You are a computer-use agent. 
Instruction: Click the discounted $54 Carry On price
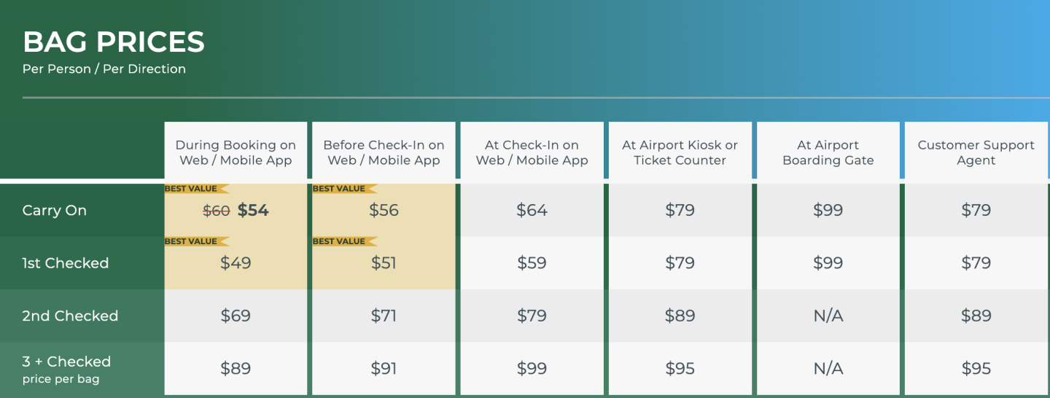point(253,211)
